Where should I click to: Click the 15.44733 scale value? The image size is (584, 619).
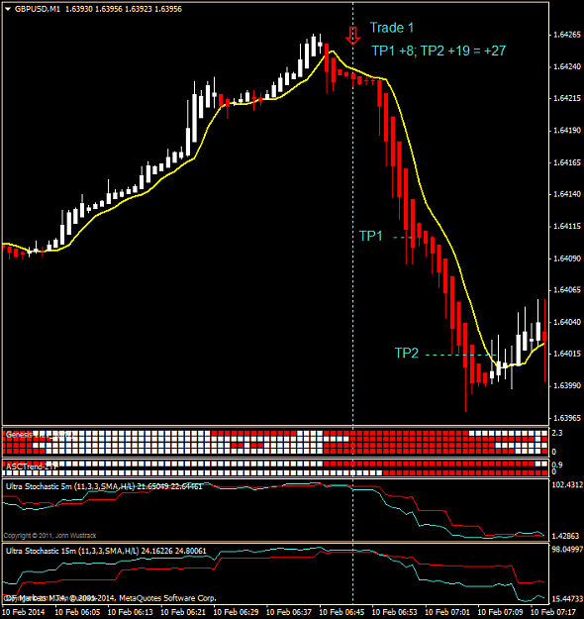tap(567, 599)
